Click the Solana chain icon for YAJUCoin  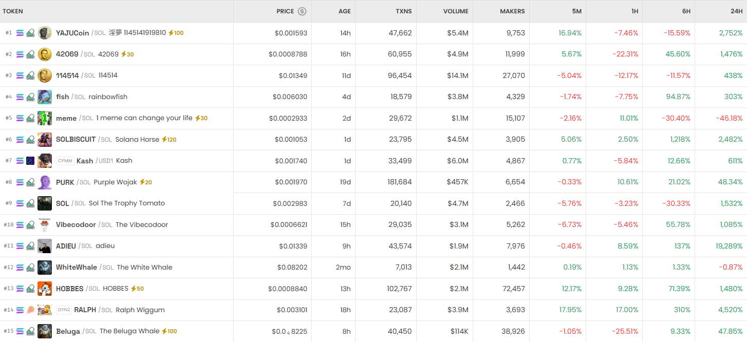[x=20, y=33]
